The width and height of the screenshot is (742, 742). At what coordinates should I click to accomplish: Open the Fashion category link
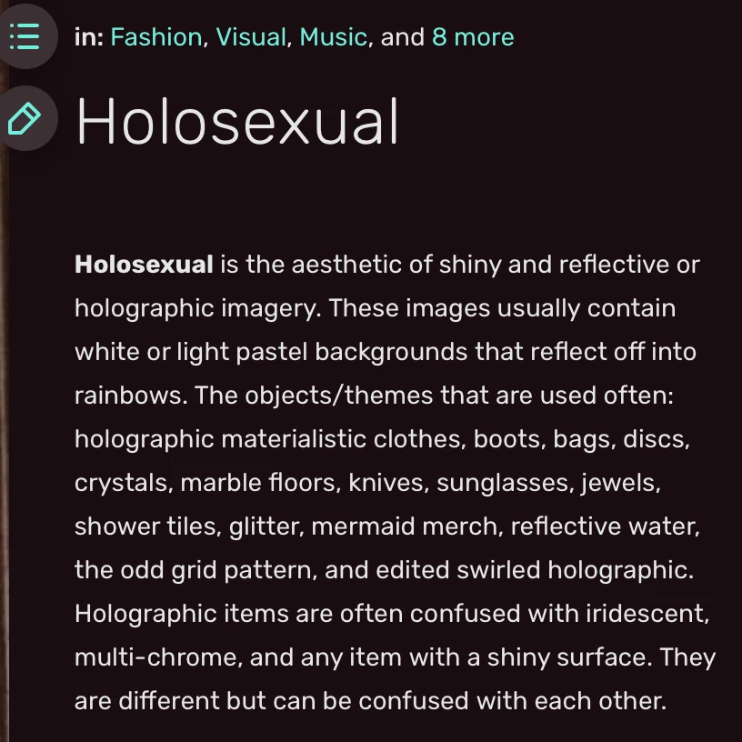(156, 37)
